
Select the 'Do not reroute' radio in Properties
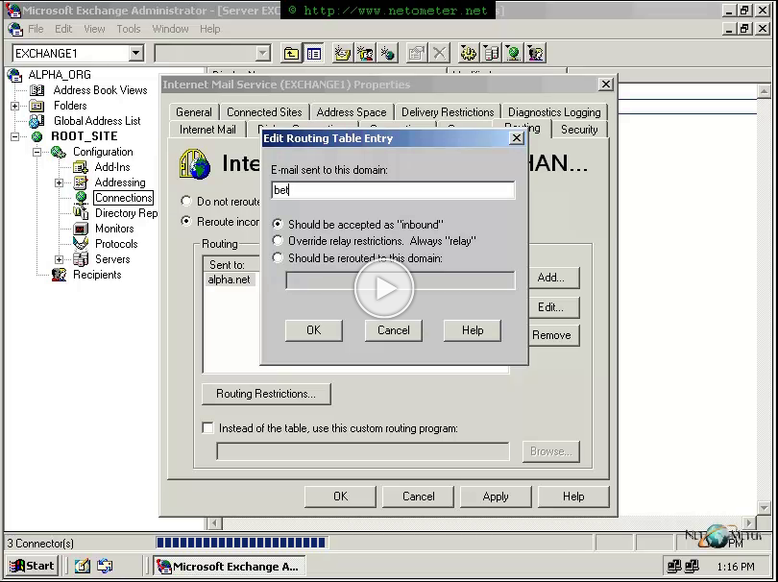click(186, 201)
